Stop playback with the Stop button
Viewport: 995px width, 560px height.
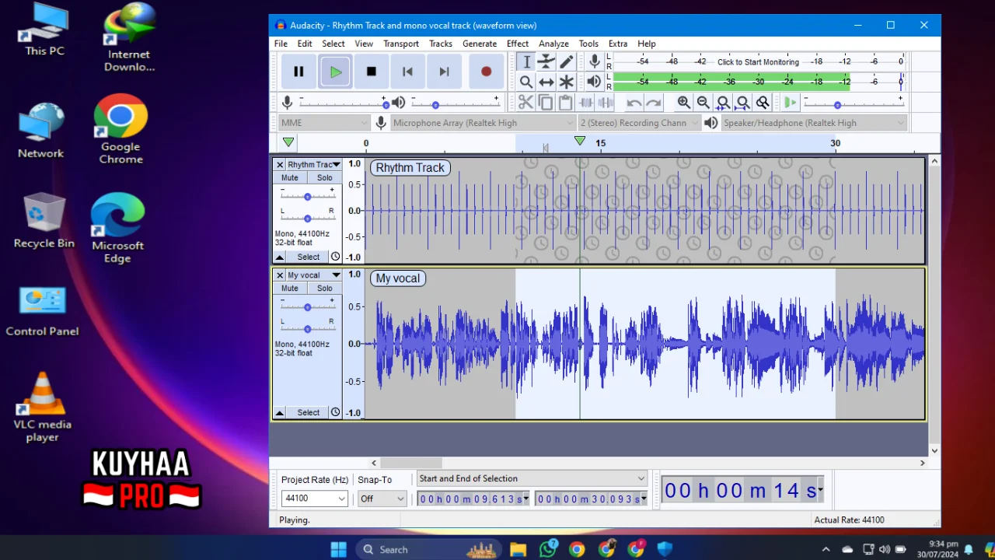pyautogui.click(x=372, y=72)
